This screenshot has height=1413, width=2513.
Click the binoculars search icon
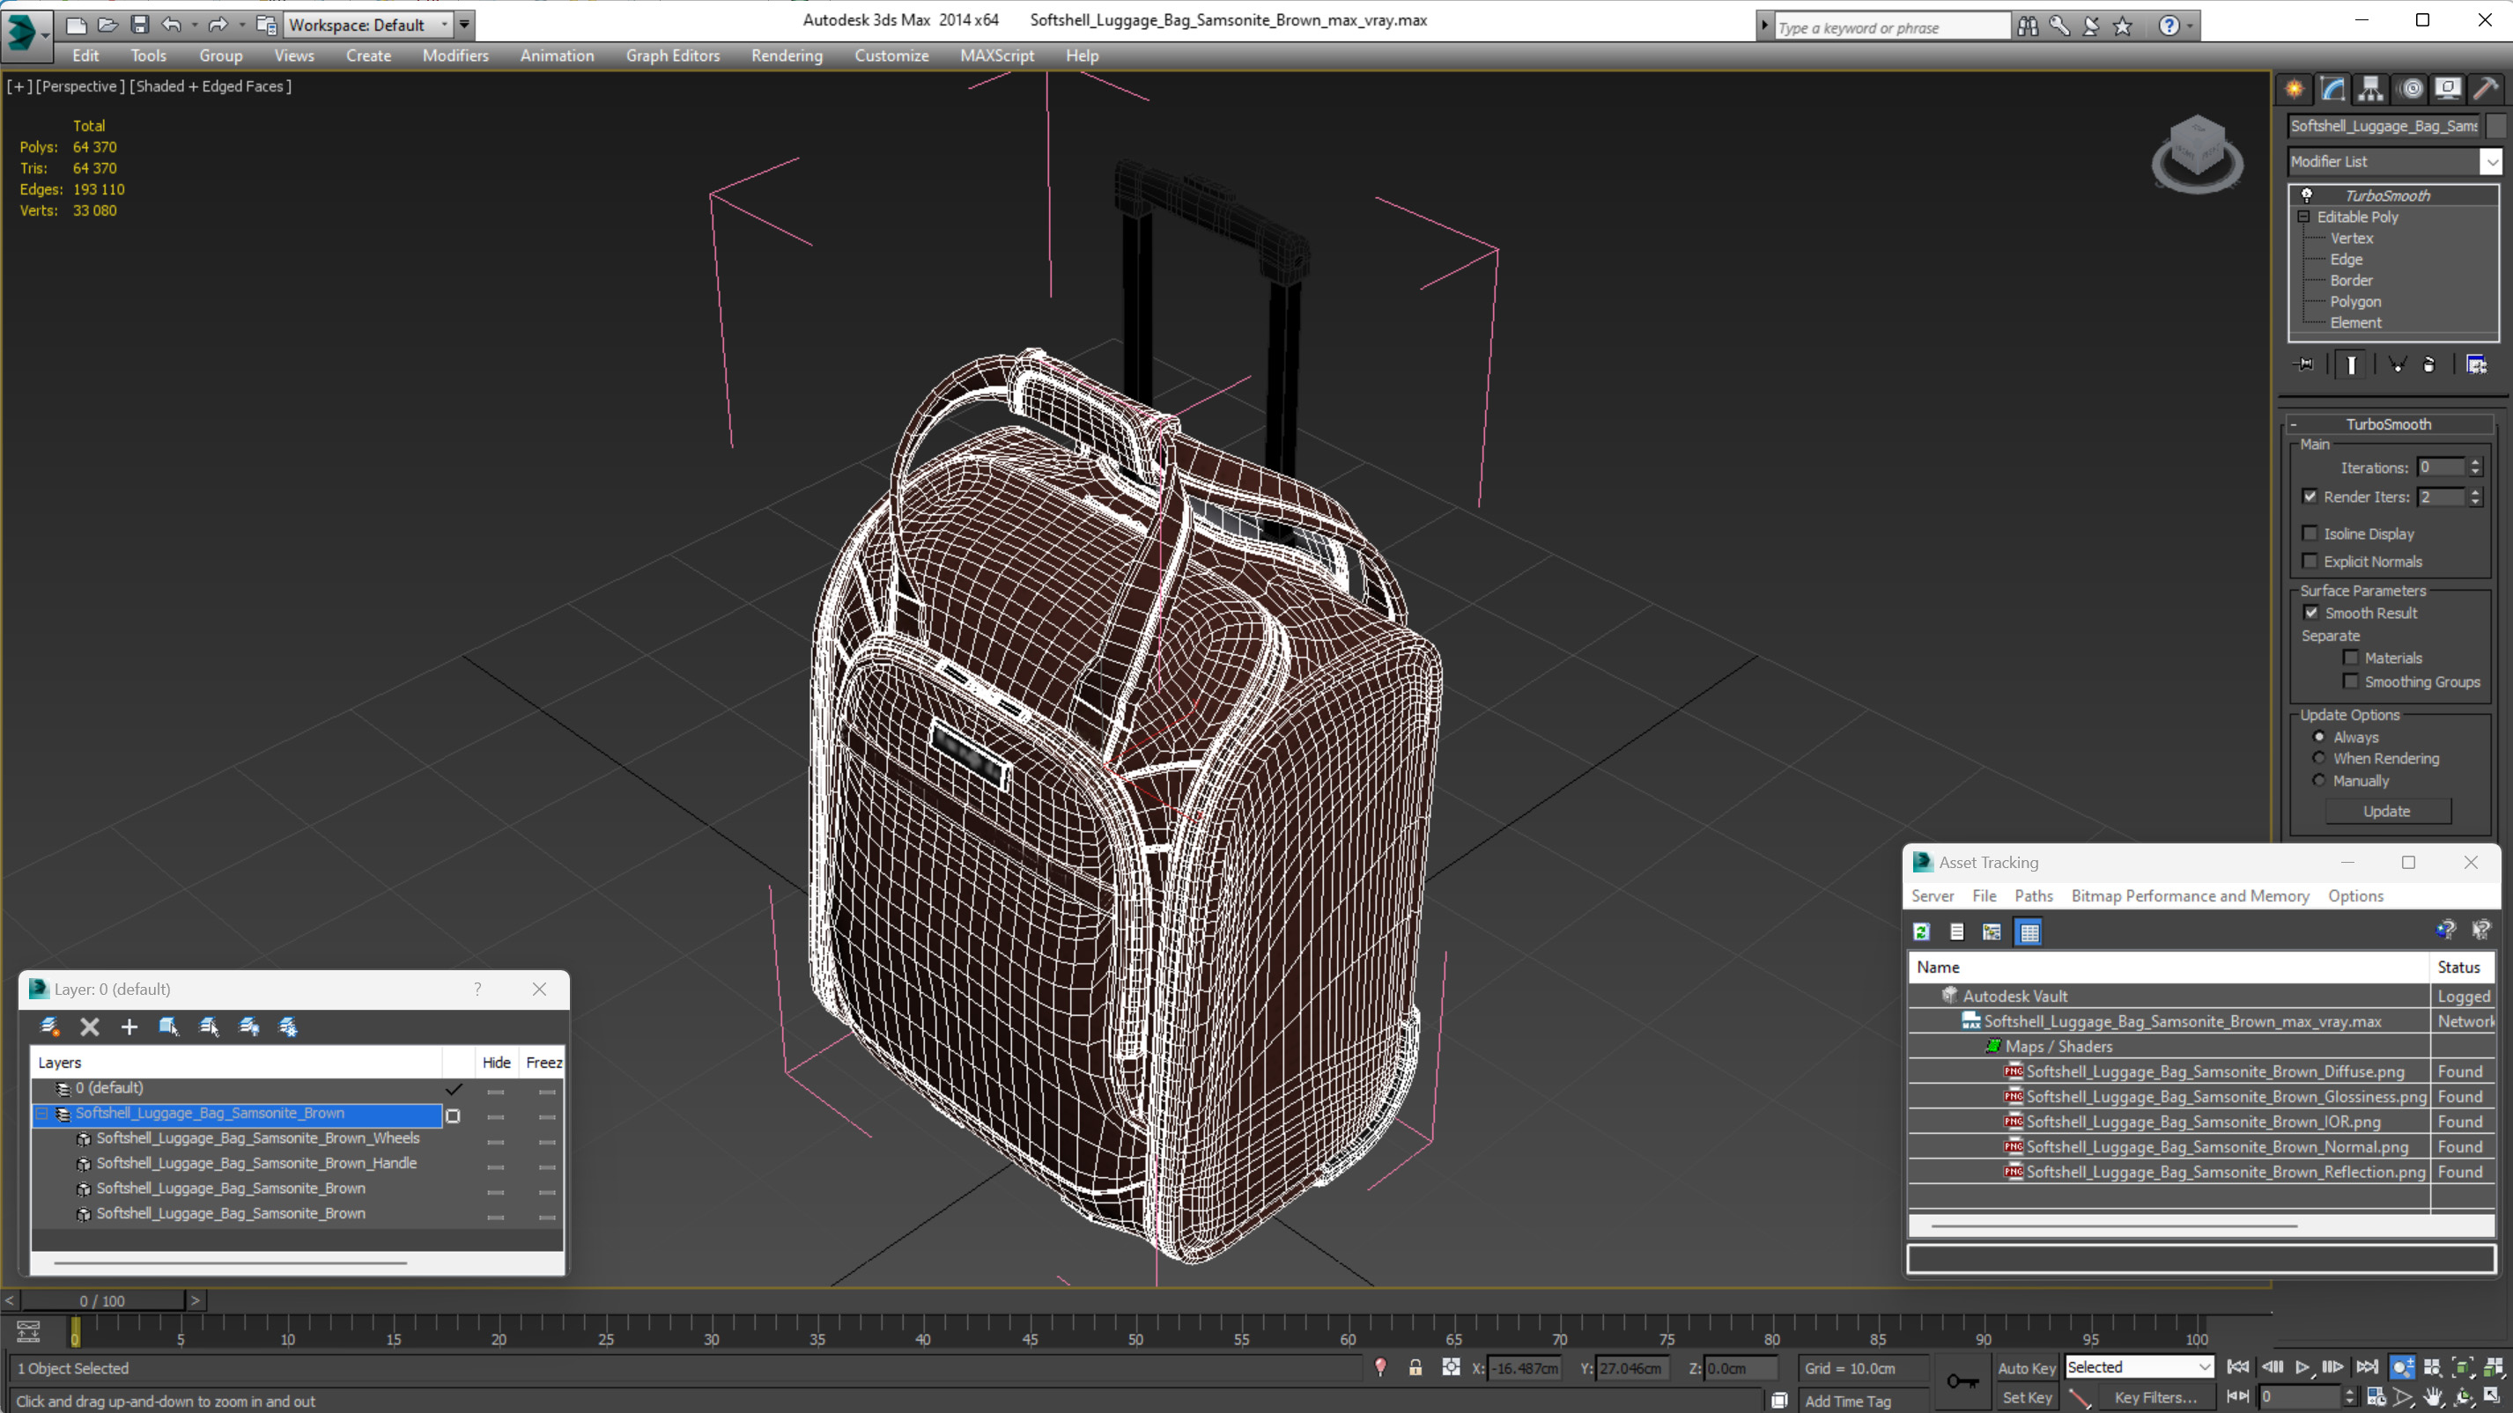point(2027,26)
